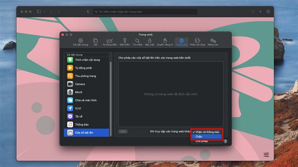The width and height of the screenshot is (298, 167).
Task: Click the help question mark button
Action: (x=225, y=141)
